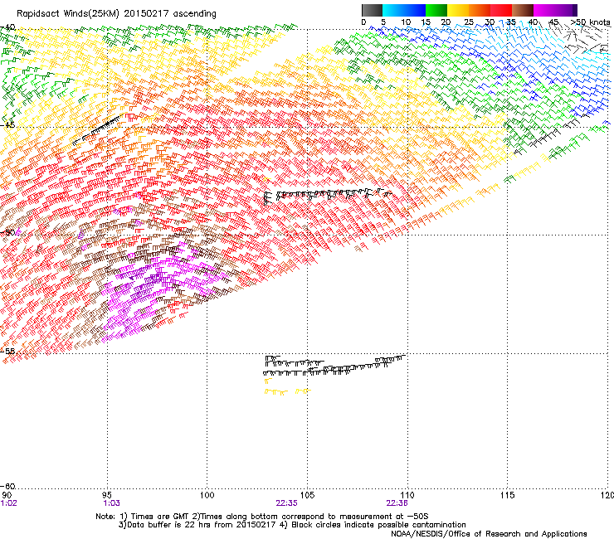This screenshot has height=539, width=614.
Task: Click the purple '22:36' swath time
Action: pos(397,503)
